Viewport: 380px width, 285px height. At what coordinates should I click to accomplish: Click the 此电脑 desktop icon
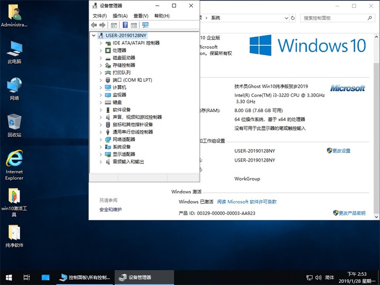click(x=14, y=52)
